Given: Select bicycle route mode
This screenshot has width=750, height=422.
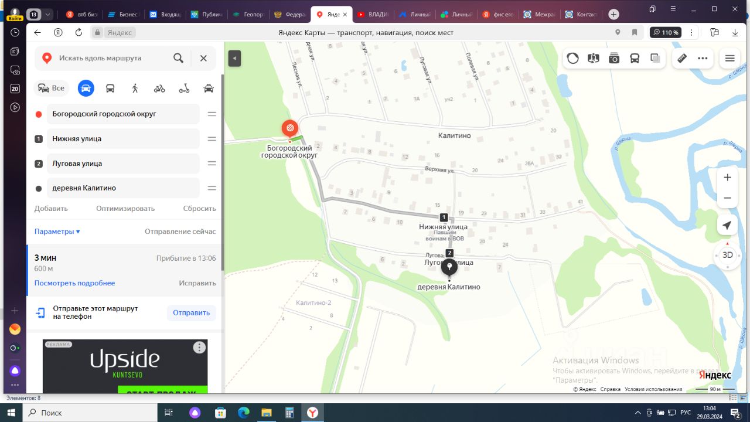Looking at the screenshot, I should (x=159, y=89).
